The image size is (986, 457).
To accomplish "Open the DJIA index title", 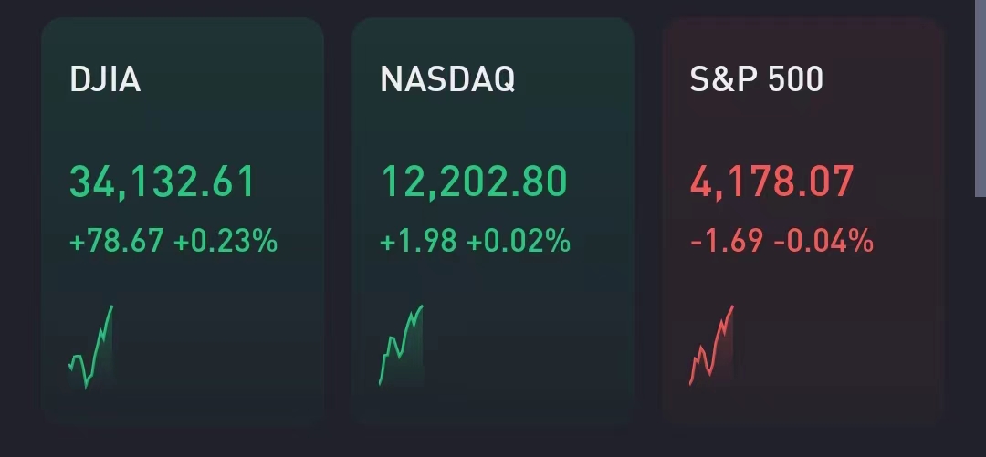I will [x=105, y=80].
